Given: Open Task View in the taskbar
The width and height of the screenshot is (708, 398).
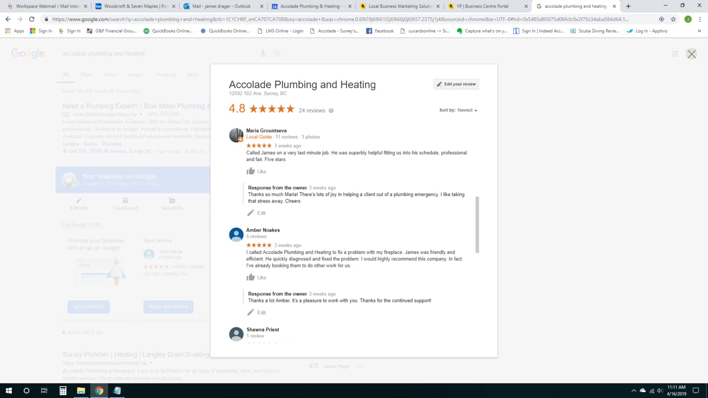Looking at the screenshot, I should click(x=44, y=390).
